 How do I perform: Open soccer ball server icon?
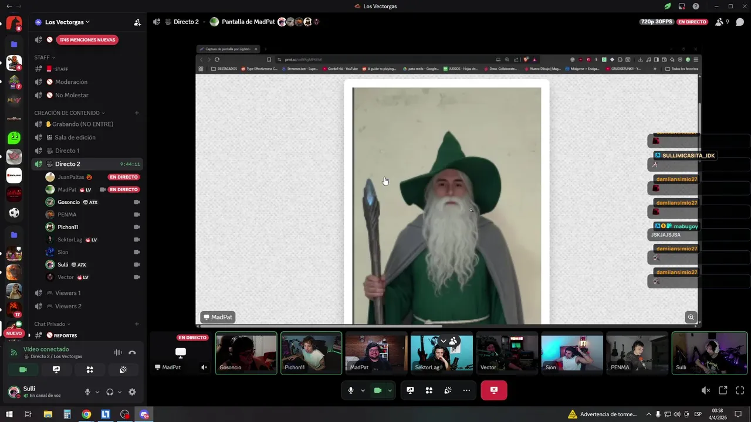[14, 213]
